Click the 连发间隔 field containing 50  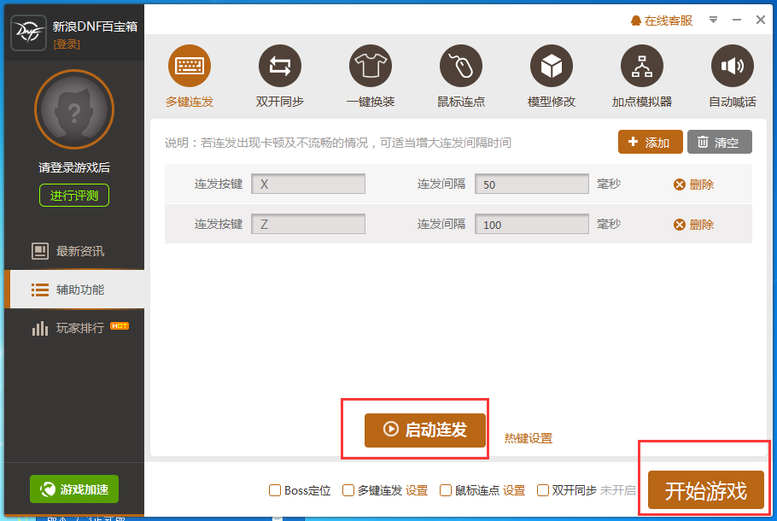tap(532, 184)
